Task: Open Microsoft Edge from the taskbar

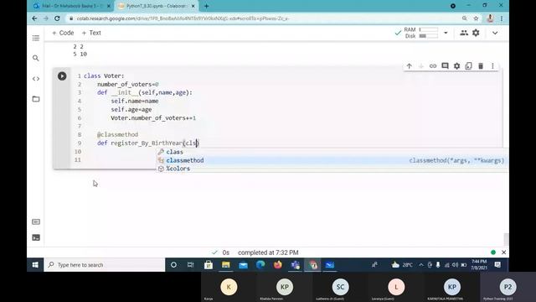Action: tap(260, 265)
